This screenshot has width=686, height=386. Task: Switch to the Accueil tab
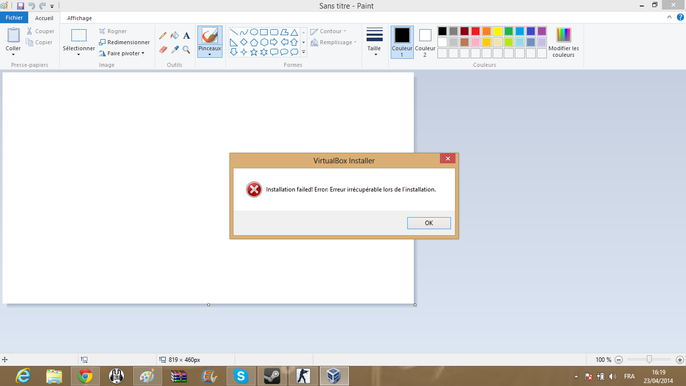(x=44, y=18)
